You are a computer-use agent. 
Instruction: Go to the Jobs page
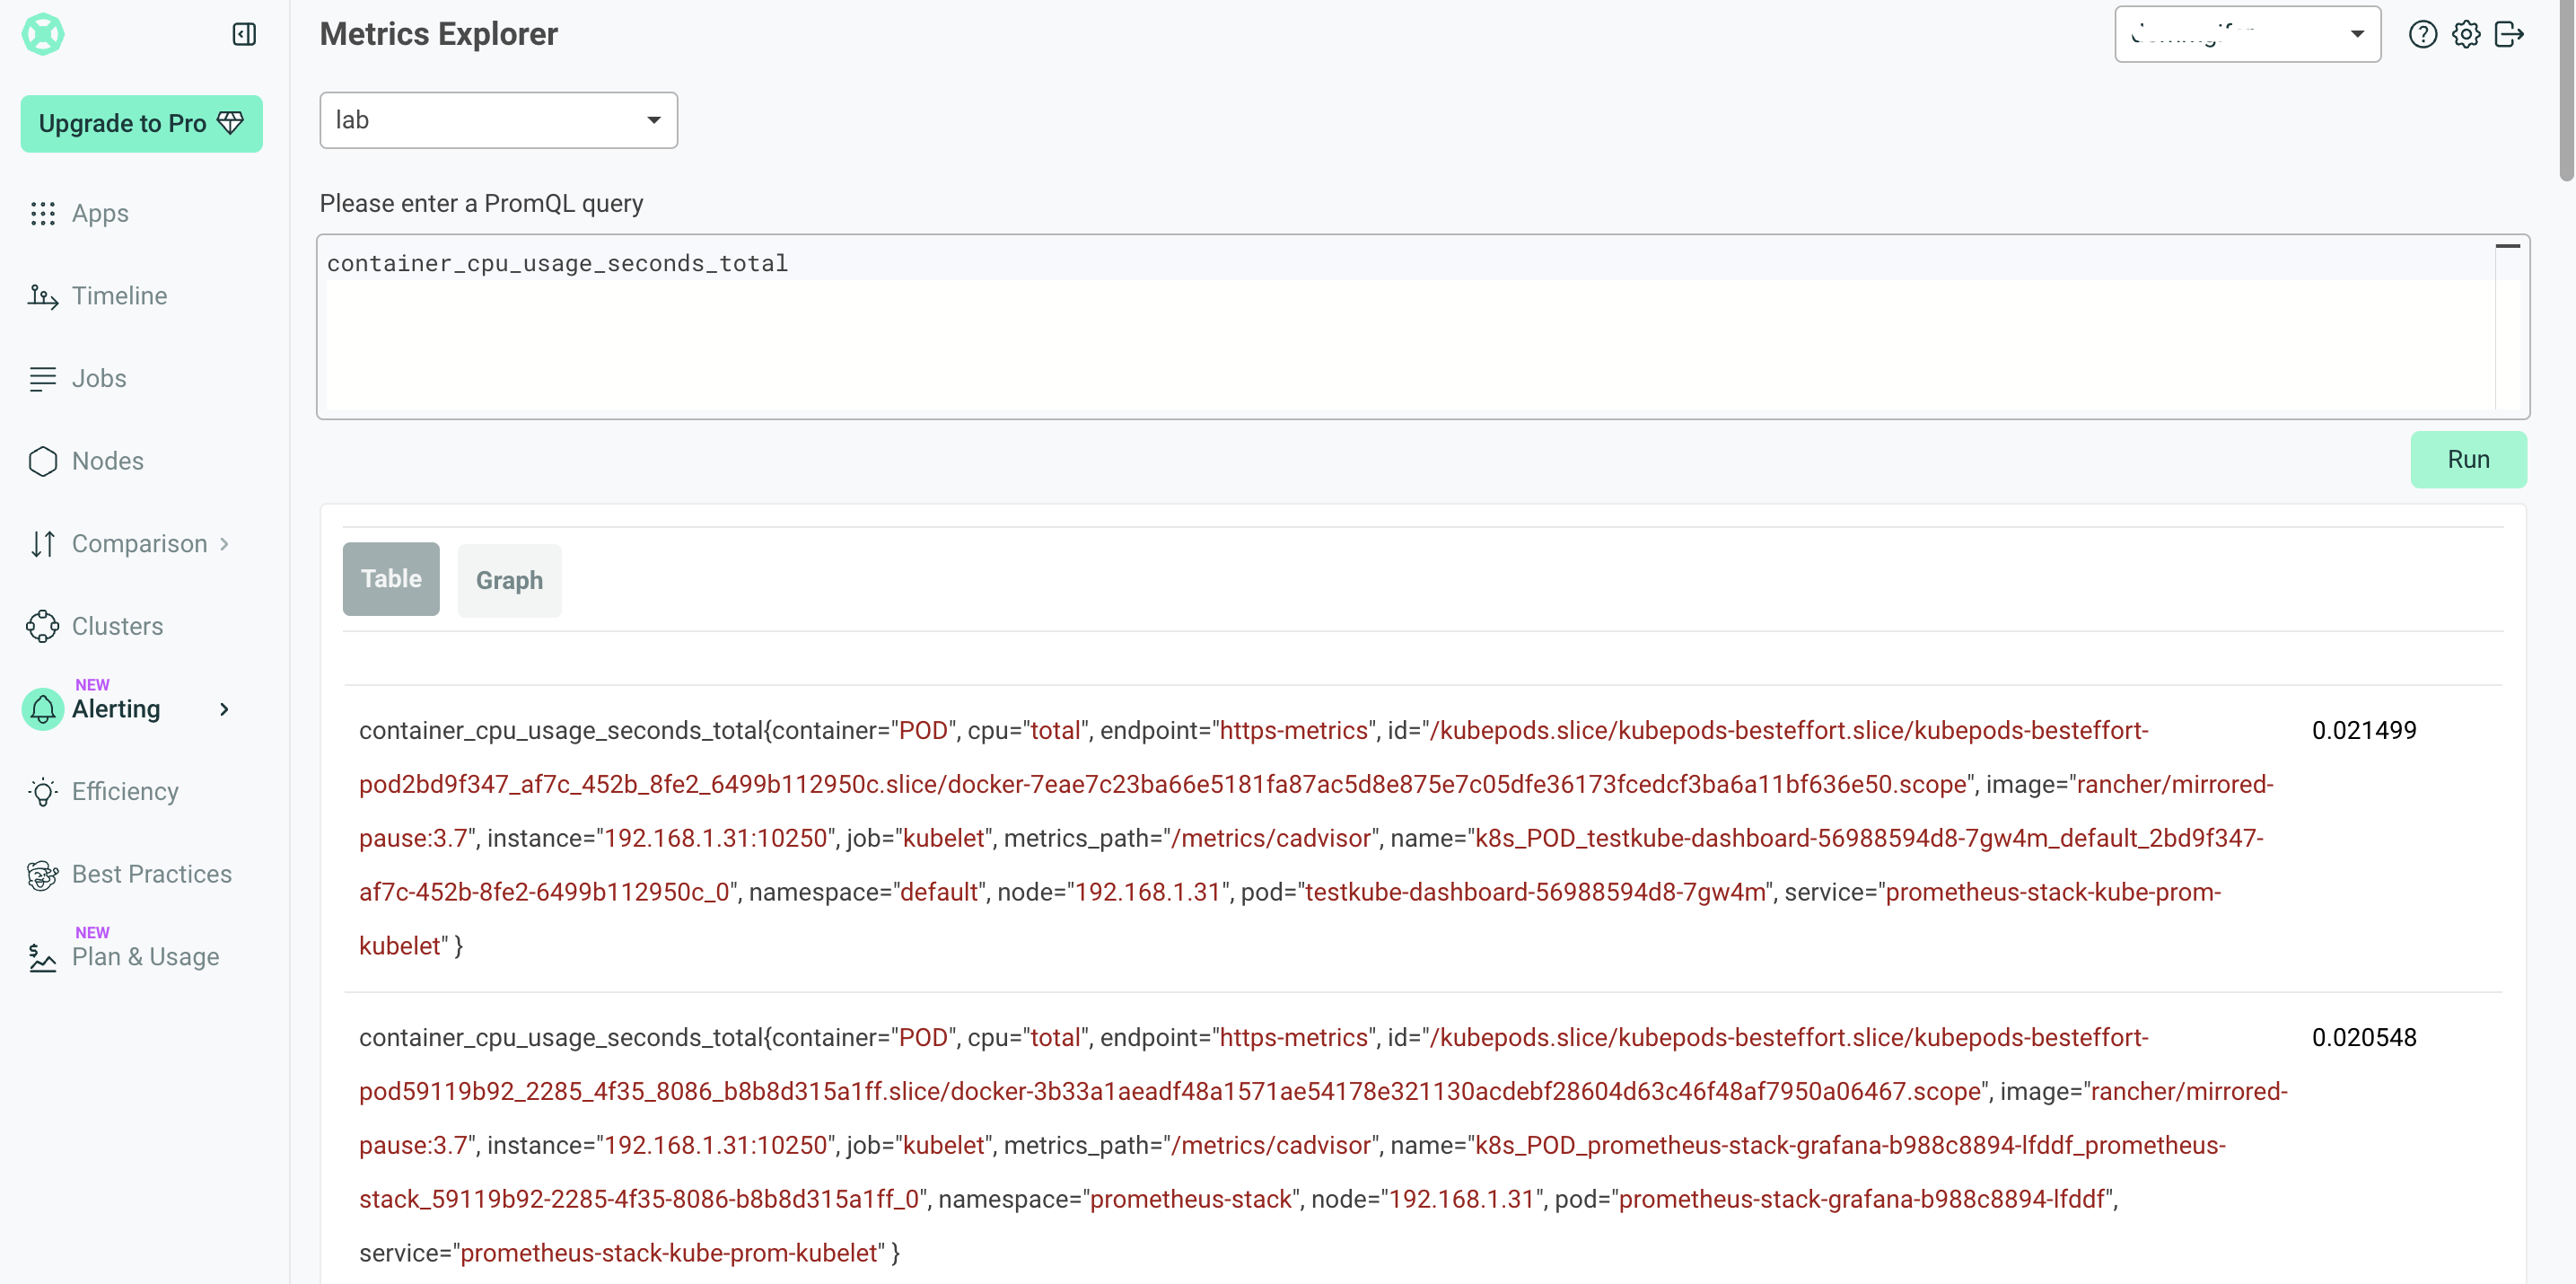[99, 378]
